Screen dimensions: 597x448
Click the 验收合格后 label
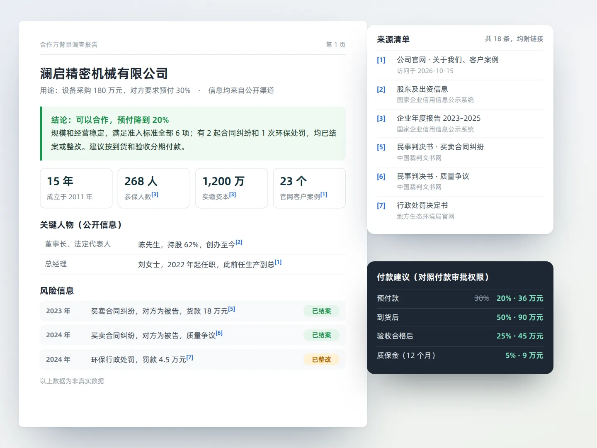tap(395, 336)
